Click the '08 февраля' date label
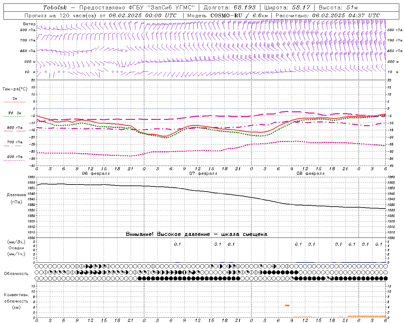The height and width of the screenshot is (323, 404). (311, 173)
